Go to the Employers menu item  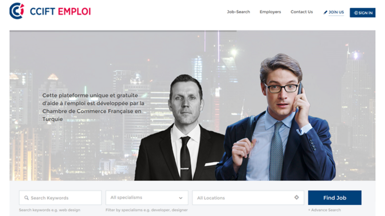point(270,12)
